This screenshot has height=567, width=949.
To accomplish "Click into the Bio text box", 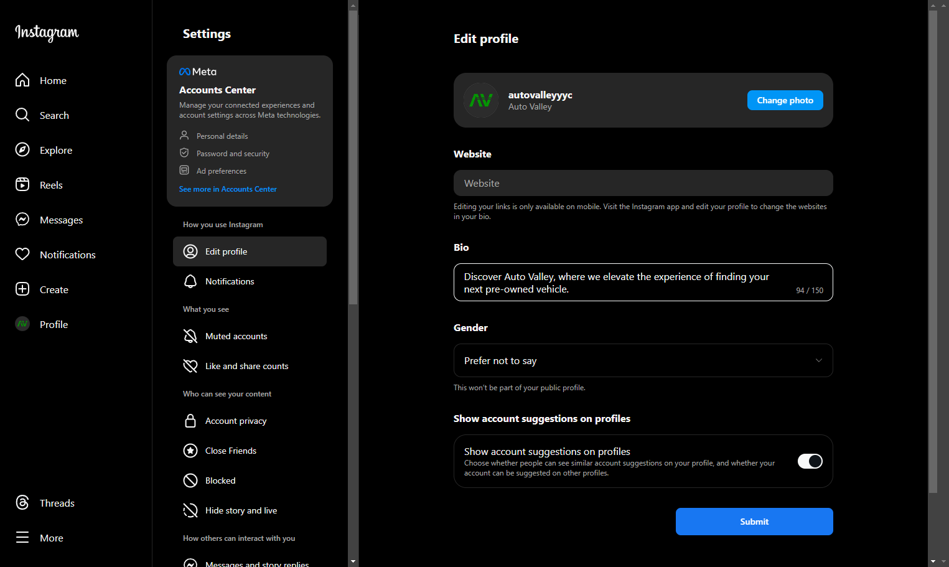I will tap(643, 283).
